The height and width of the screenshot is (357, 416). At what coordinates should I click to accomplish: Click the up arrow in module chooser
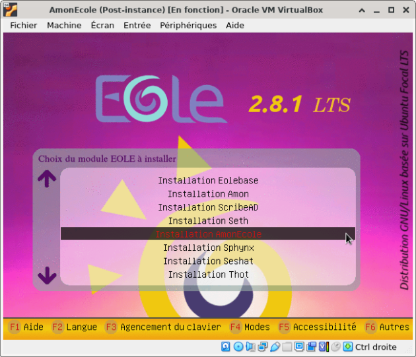[x=47, y=179]
